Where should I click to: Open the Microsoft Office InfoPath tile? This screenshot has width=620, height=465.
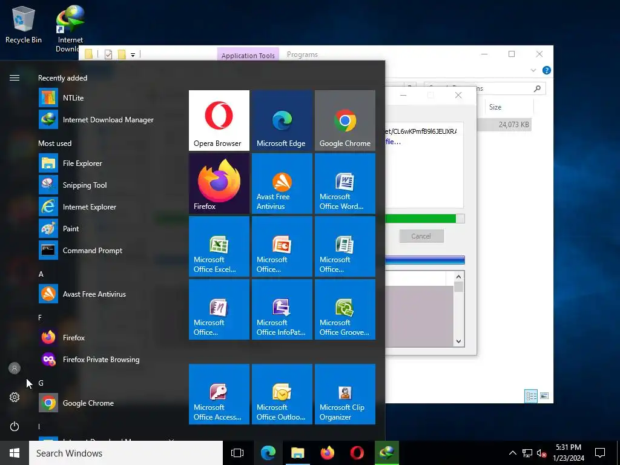(x=282, y=309)
